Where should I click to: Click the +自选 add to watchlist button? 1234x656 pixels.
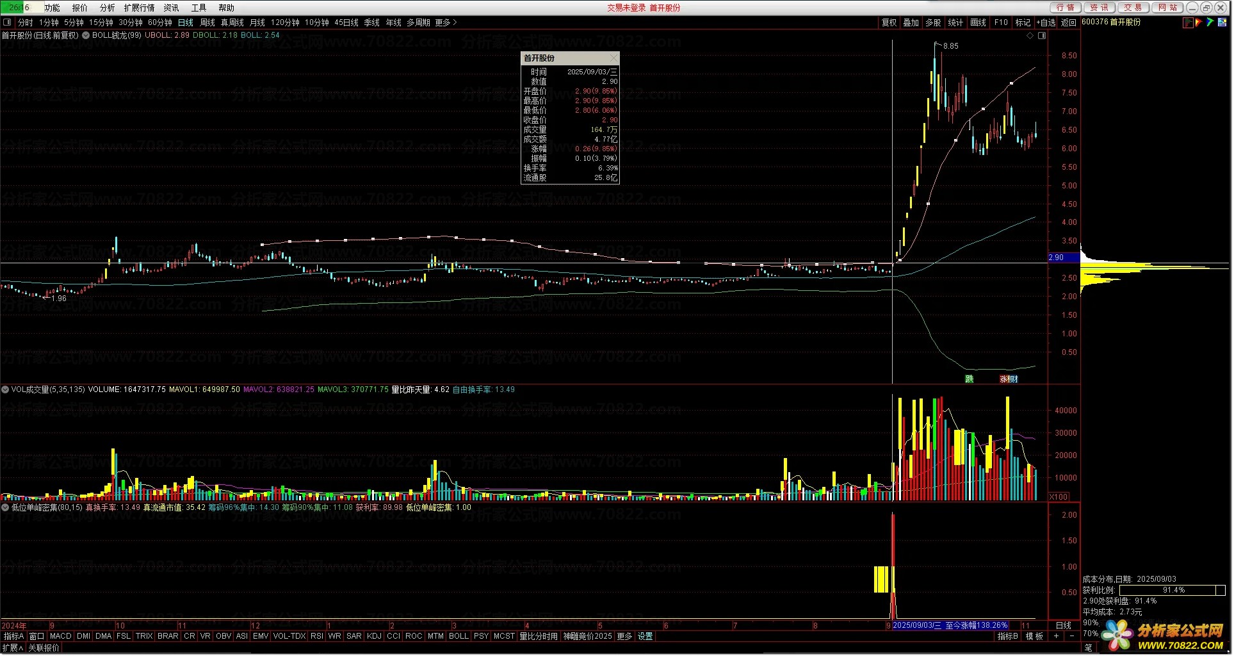coord(1046,22)
